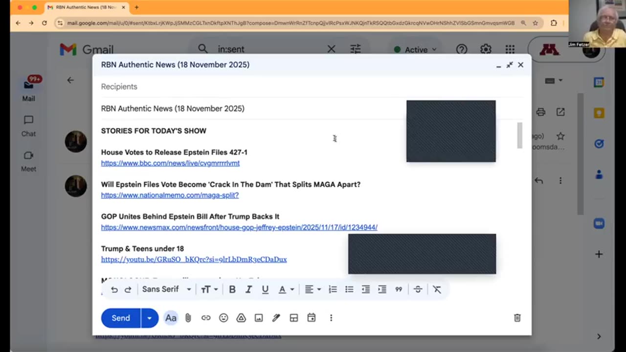
Task: Open Gmail settings gear
Action: pos(486,49)
